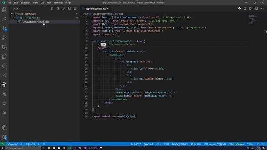Open the Selection menu
This screenshot has width=267, height=150.
pyautogui.click(x=25, y=3)
